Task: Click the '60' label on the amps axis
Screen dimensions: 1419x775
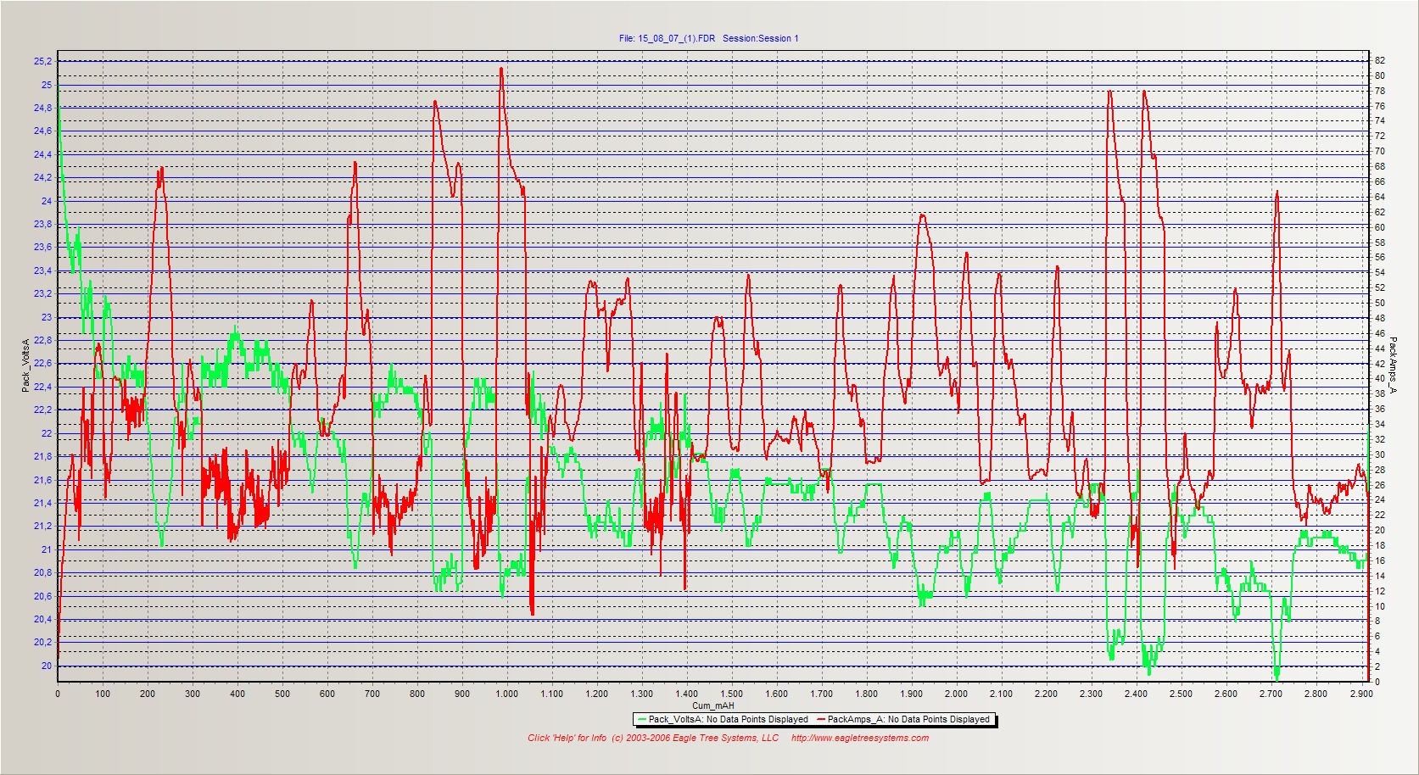Action: (1380, 227)
